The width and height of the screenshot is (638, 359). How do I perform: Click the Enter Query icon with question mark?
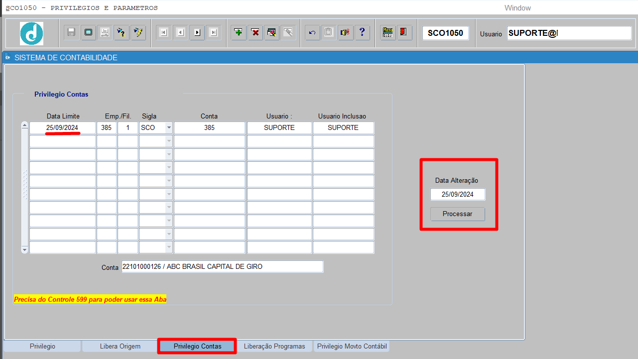[x=121, y=32]
